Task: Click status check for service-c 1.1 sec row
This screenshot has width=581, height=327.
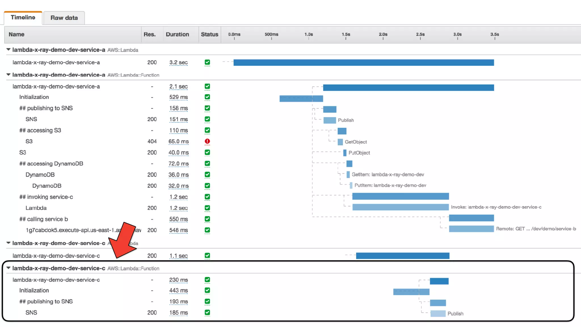Action: pyautogui.click(x=207, y=255)
